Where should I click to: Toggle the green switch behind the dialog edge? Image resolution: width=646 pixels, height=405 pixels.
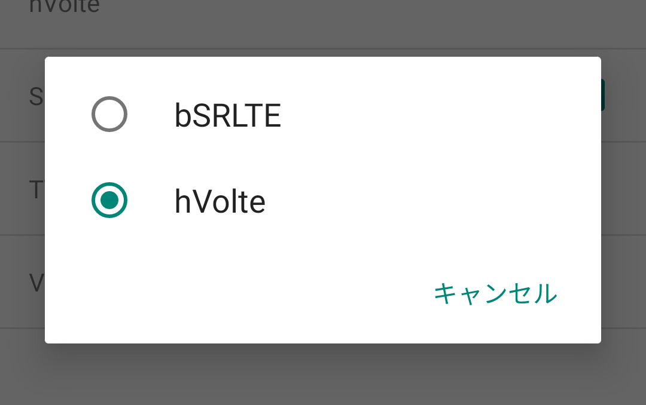click(x=603, y=96)
